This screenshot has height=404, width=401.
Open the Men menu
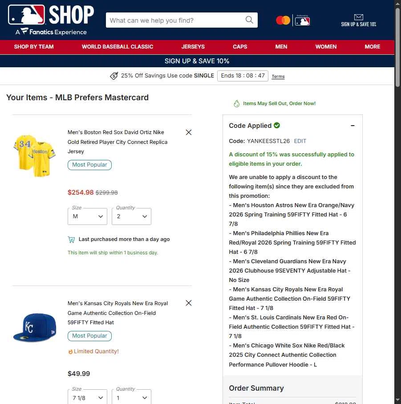tap(281, 47)
